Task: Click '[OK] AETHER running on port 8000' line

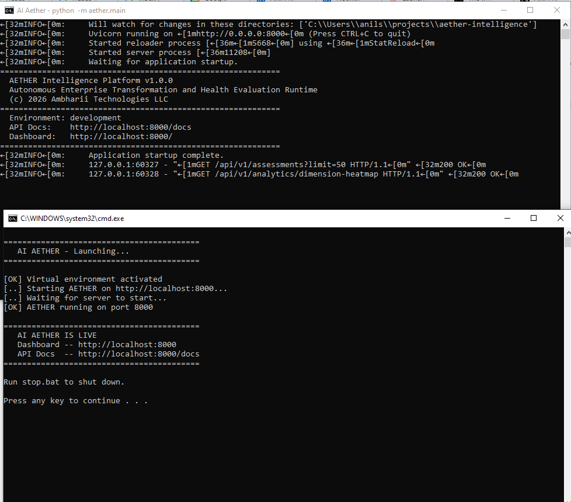Action: coord(78,307)
